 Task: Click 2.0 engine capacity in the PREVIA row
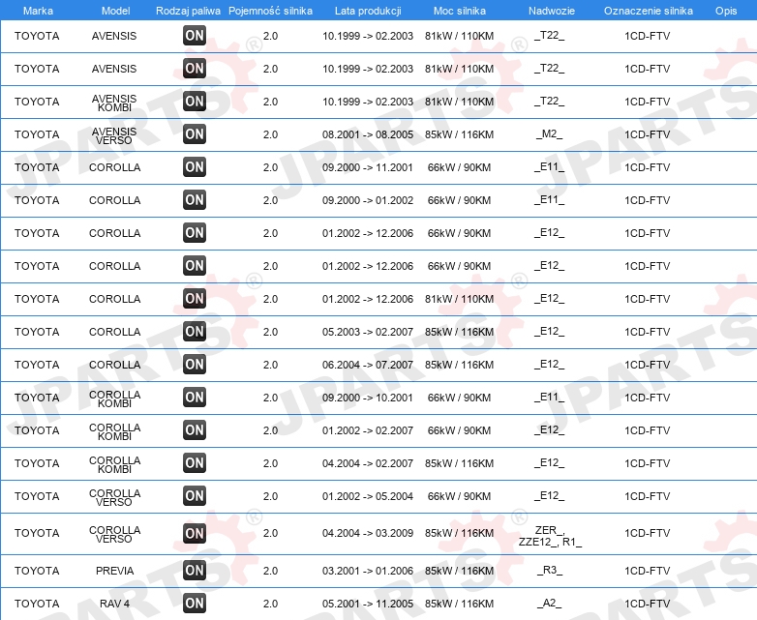(270, 571)
